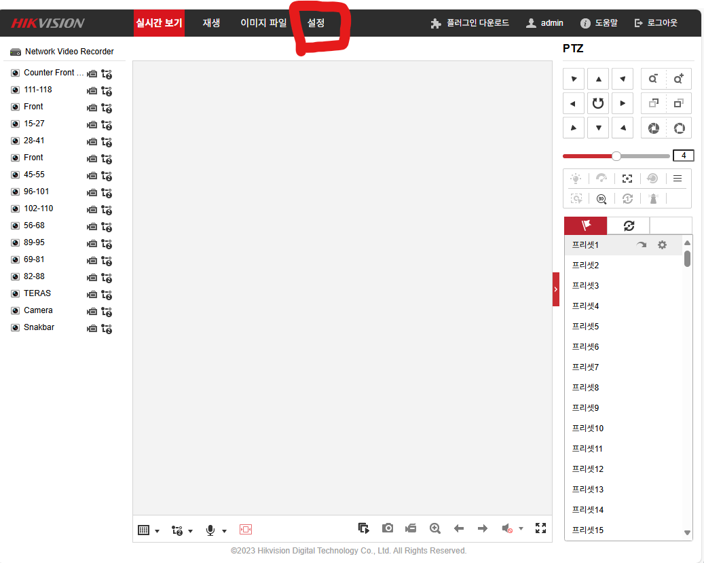704x563 pixels.
Task: Toggle live view for 69-81 camera icon
Action: coord(15,259)
